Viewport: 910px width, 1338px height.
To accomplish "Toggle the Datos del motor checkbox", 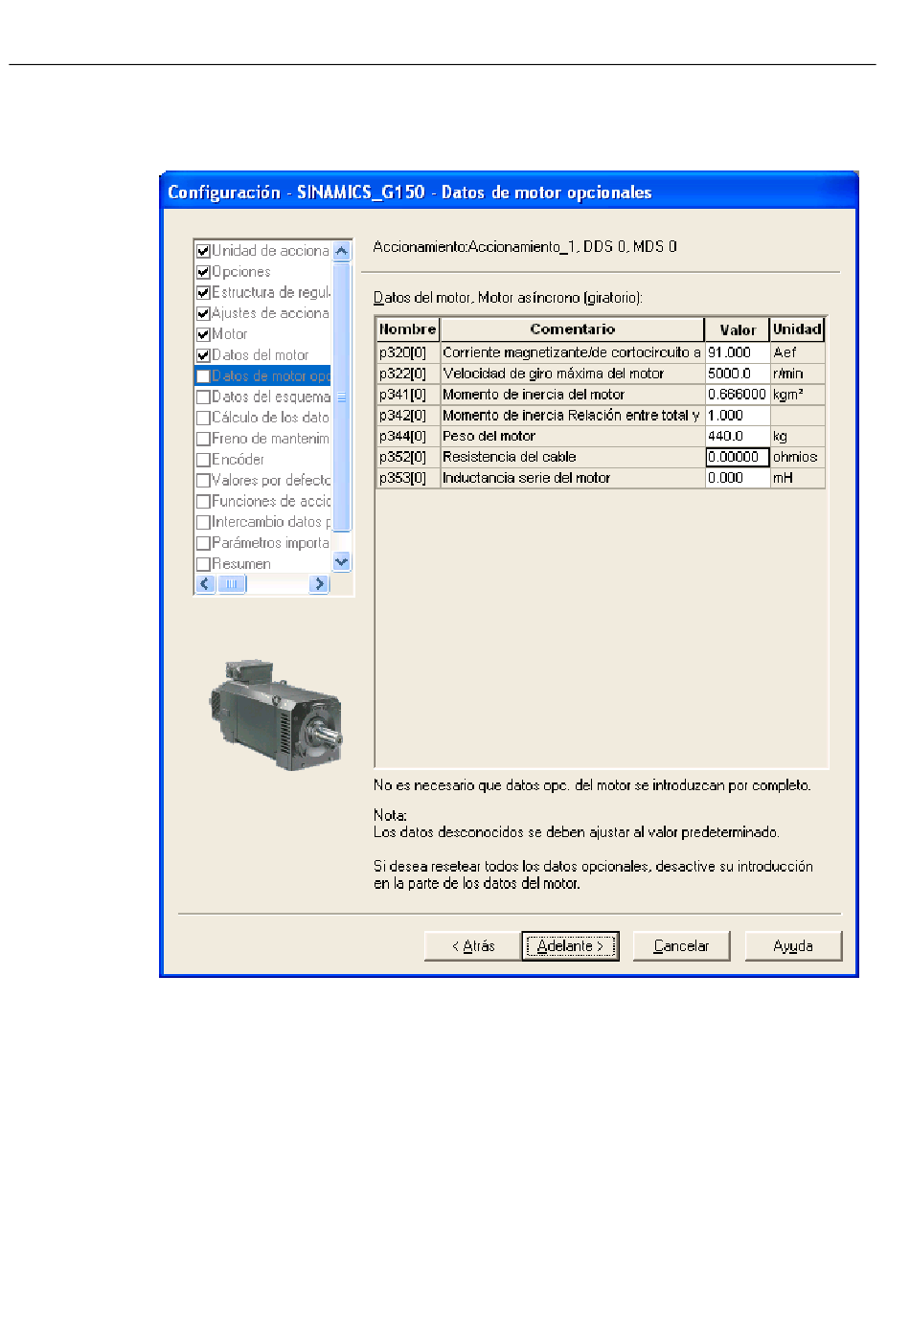I will [203, 355].
